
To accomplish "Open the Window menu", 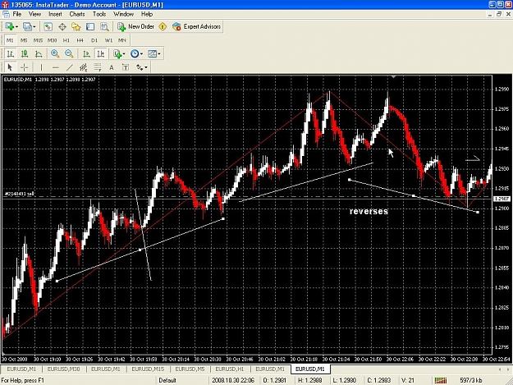I will point(123,14).
